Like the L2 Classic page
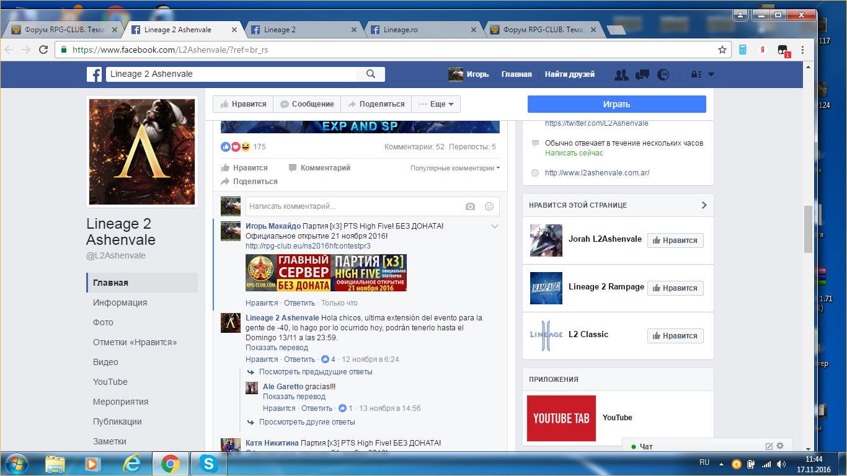 point(675,336)
